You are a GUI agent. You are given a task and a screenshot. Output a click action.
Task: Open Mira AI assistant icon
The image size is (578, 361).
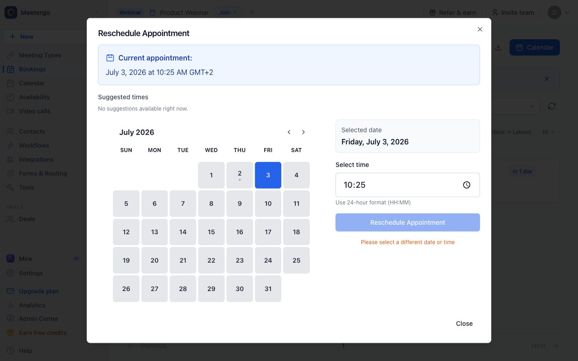pos(10,259)
